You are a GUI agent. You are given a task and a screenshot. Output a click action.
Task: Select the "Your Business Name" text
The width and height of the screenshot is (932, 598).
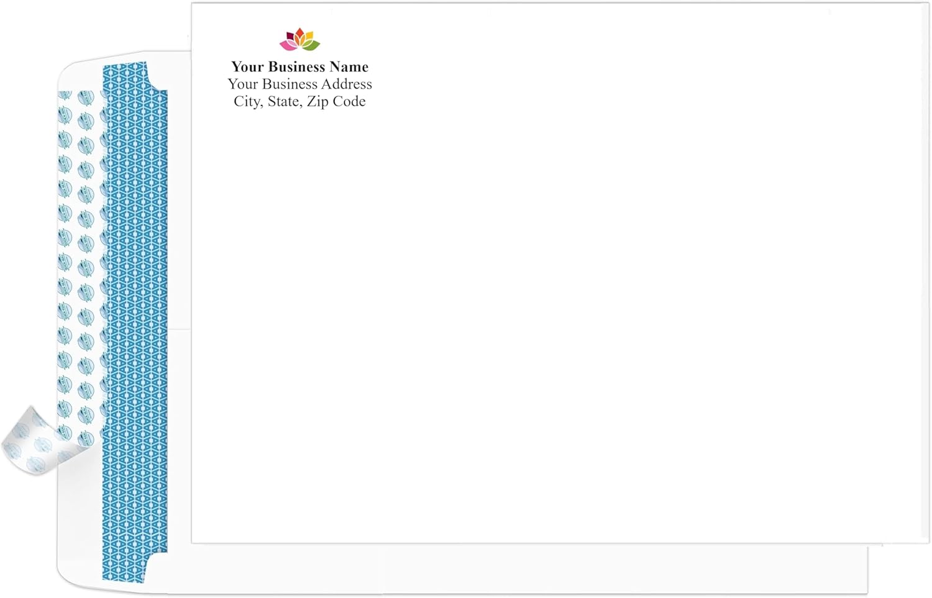click(x=299, y=66)
